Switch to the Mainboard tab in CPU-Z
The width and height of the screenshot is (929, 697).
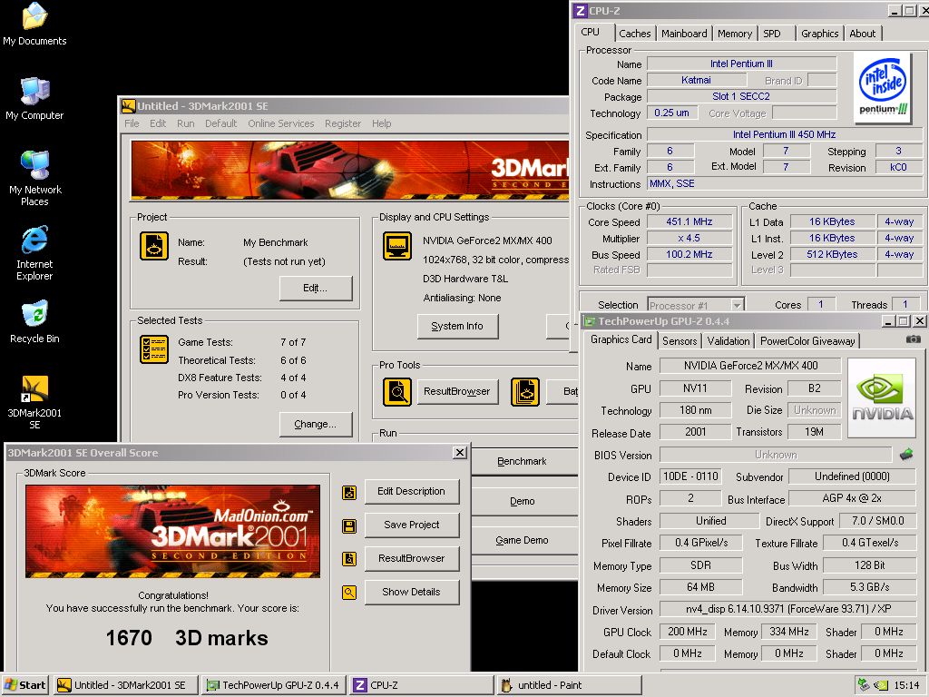point(684,34)
